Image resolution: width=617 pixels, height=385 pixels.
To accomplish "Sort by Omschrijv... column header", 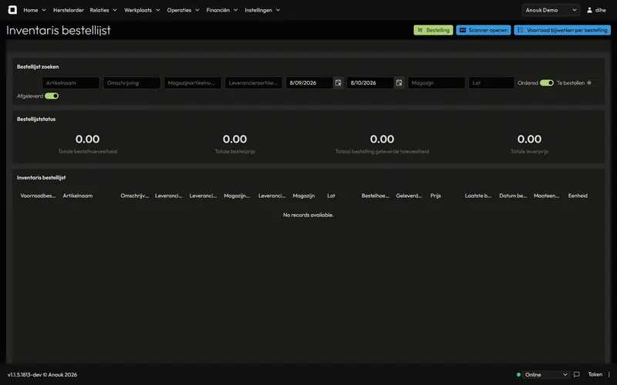I will point(134,196).
